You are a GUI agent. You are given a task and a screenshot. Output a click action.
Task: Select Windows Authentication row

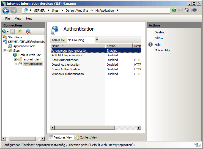pyautogui.click(x=68, y=74)
